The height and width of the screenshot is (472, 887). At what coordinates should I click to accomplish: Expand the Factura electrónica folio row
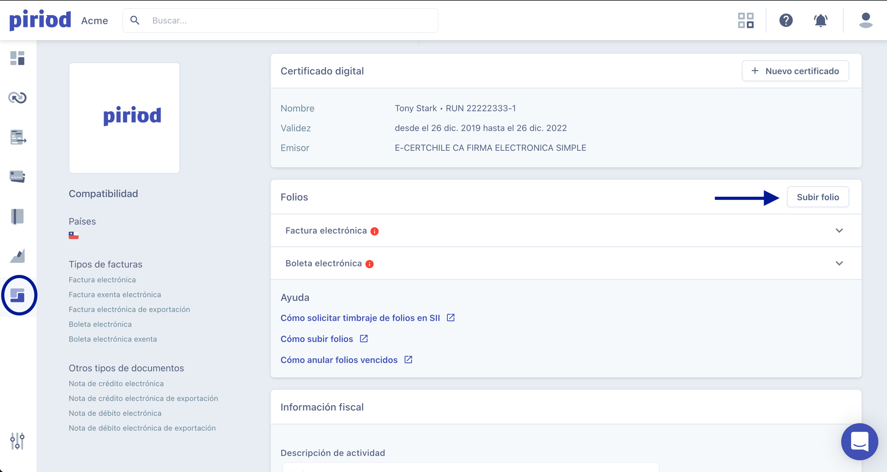coord(839,231)
